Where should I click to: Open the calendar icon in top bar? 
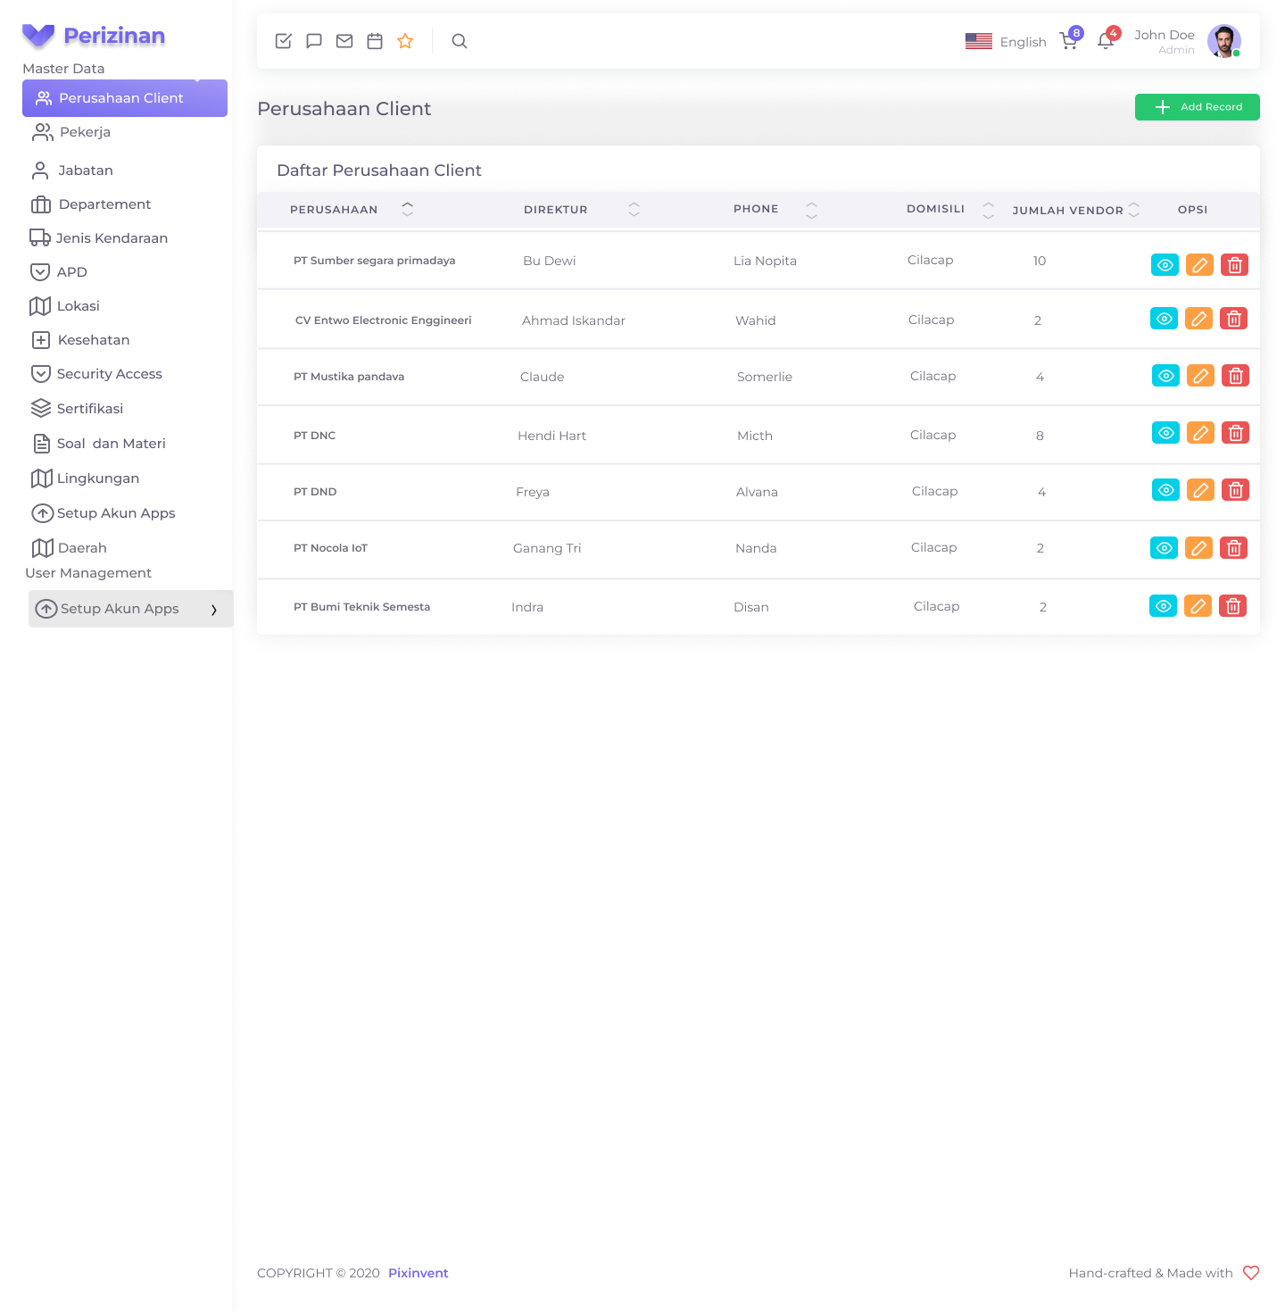click(375, 41)
